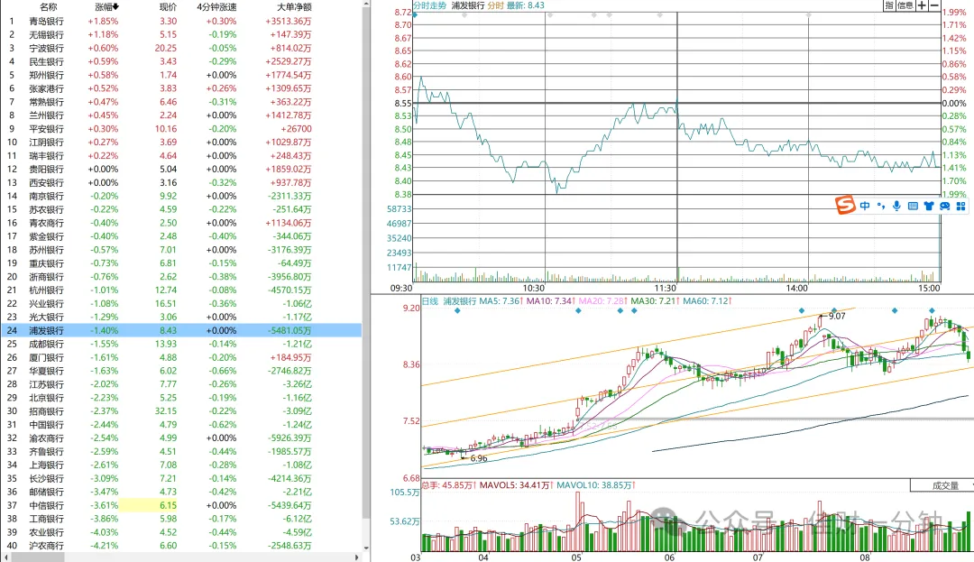Toggle the 指 indicator button on chart
This screenshot has width=974, height=562.
click(889, 5)
